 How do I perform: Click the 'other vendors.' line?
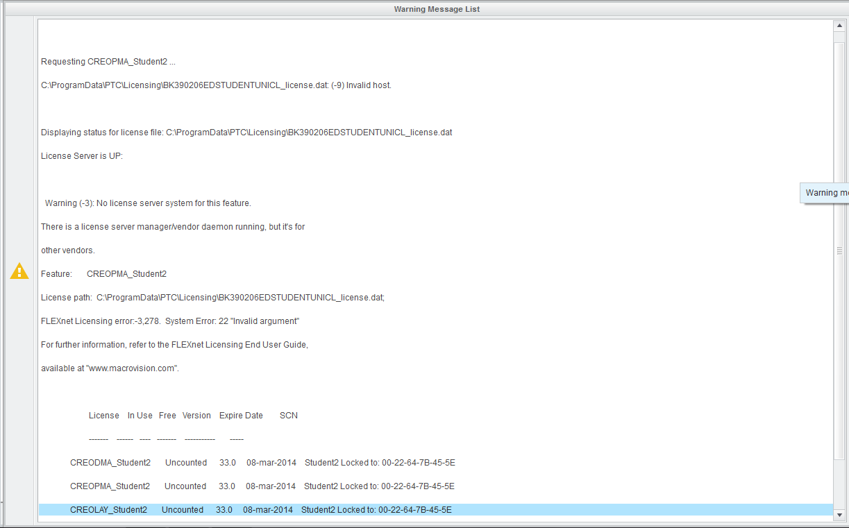(x=68, y=250)
